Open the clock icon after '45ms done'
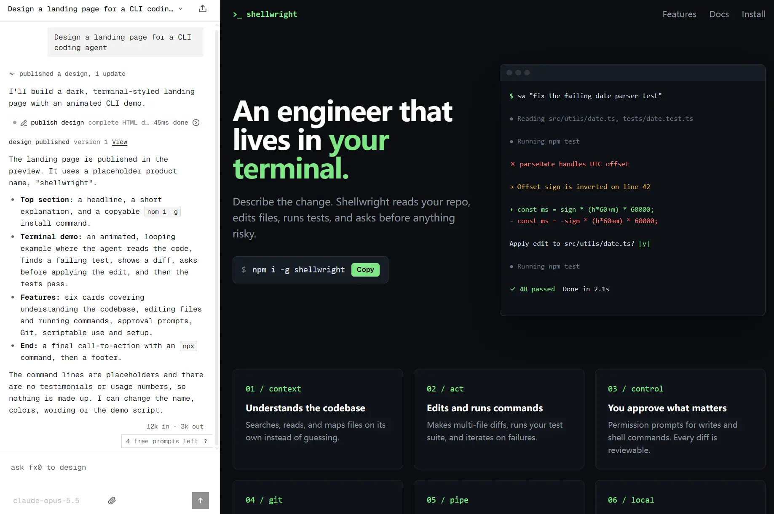Viewport: 774px width, 514px height. (196, 123)
